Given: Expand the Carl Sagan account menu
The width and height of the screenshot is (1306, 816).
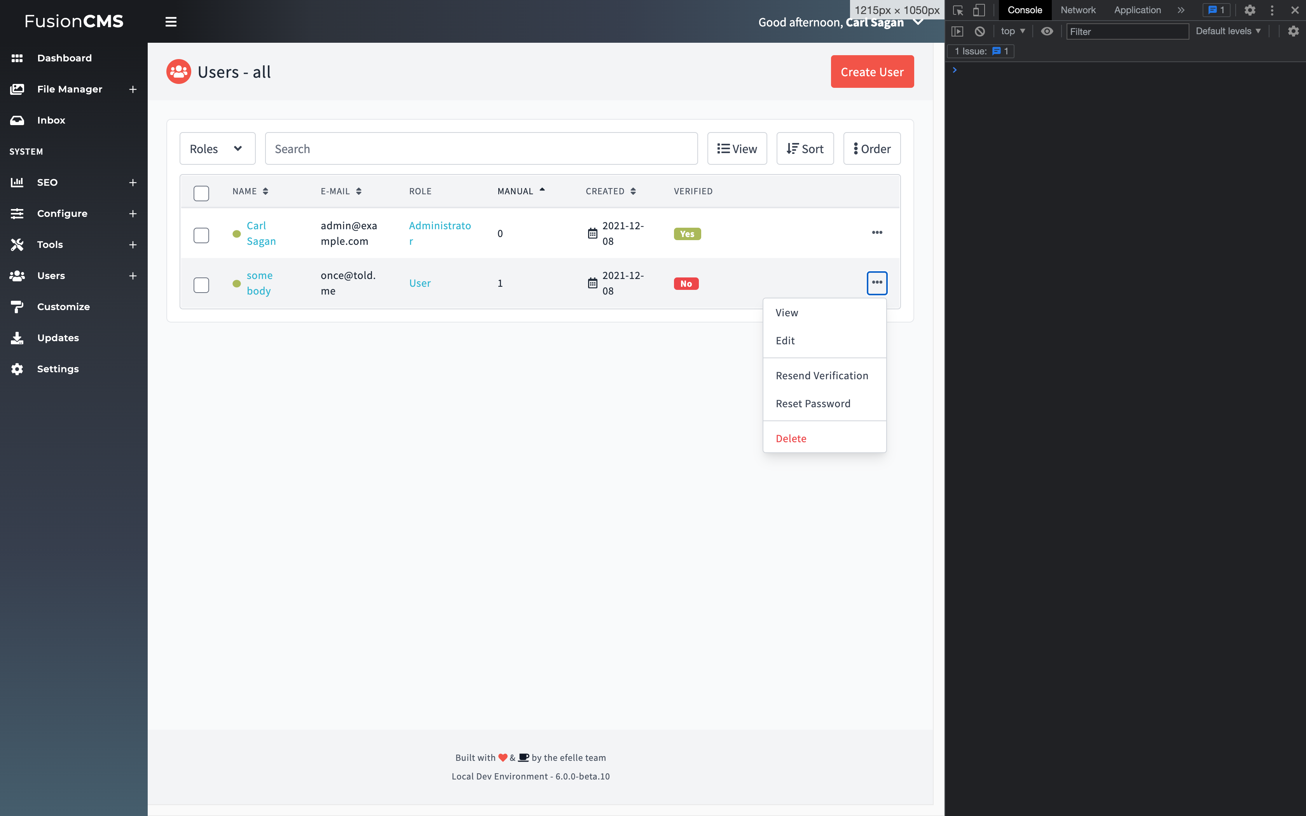Looking at the screenshot, I should pos(918,22).
